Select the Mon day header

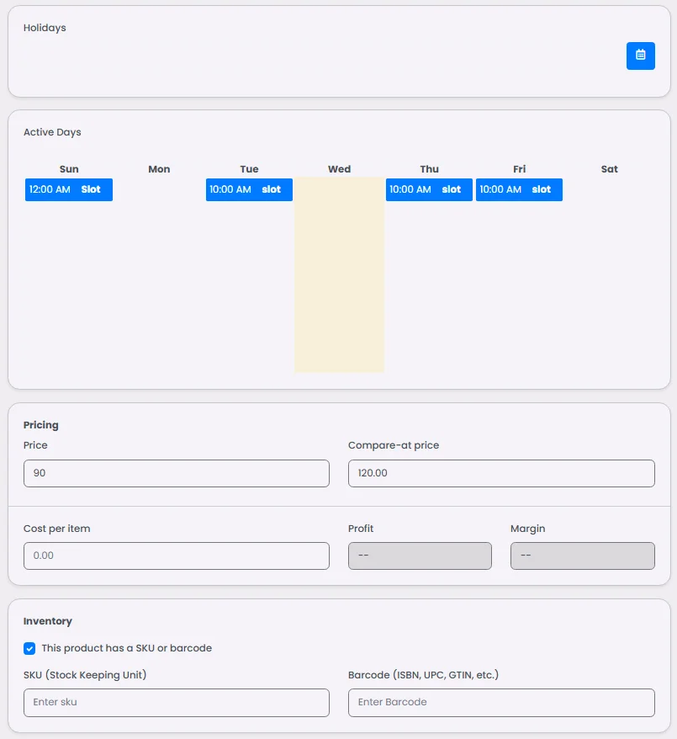[159, 169]
